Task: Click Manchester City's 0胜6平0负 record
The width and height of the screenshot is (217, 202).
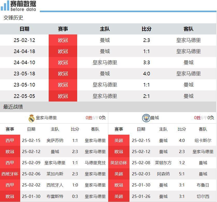Action: (x=204, y=118)
